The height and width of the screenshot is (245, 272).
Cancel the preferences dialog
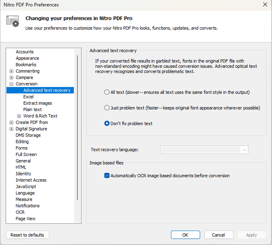pyautogui.click(x=218, y=235)
